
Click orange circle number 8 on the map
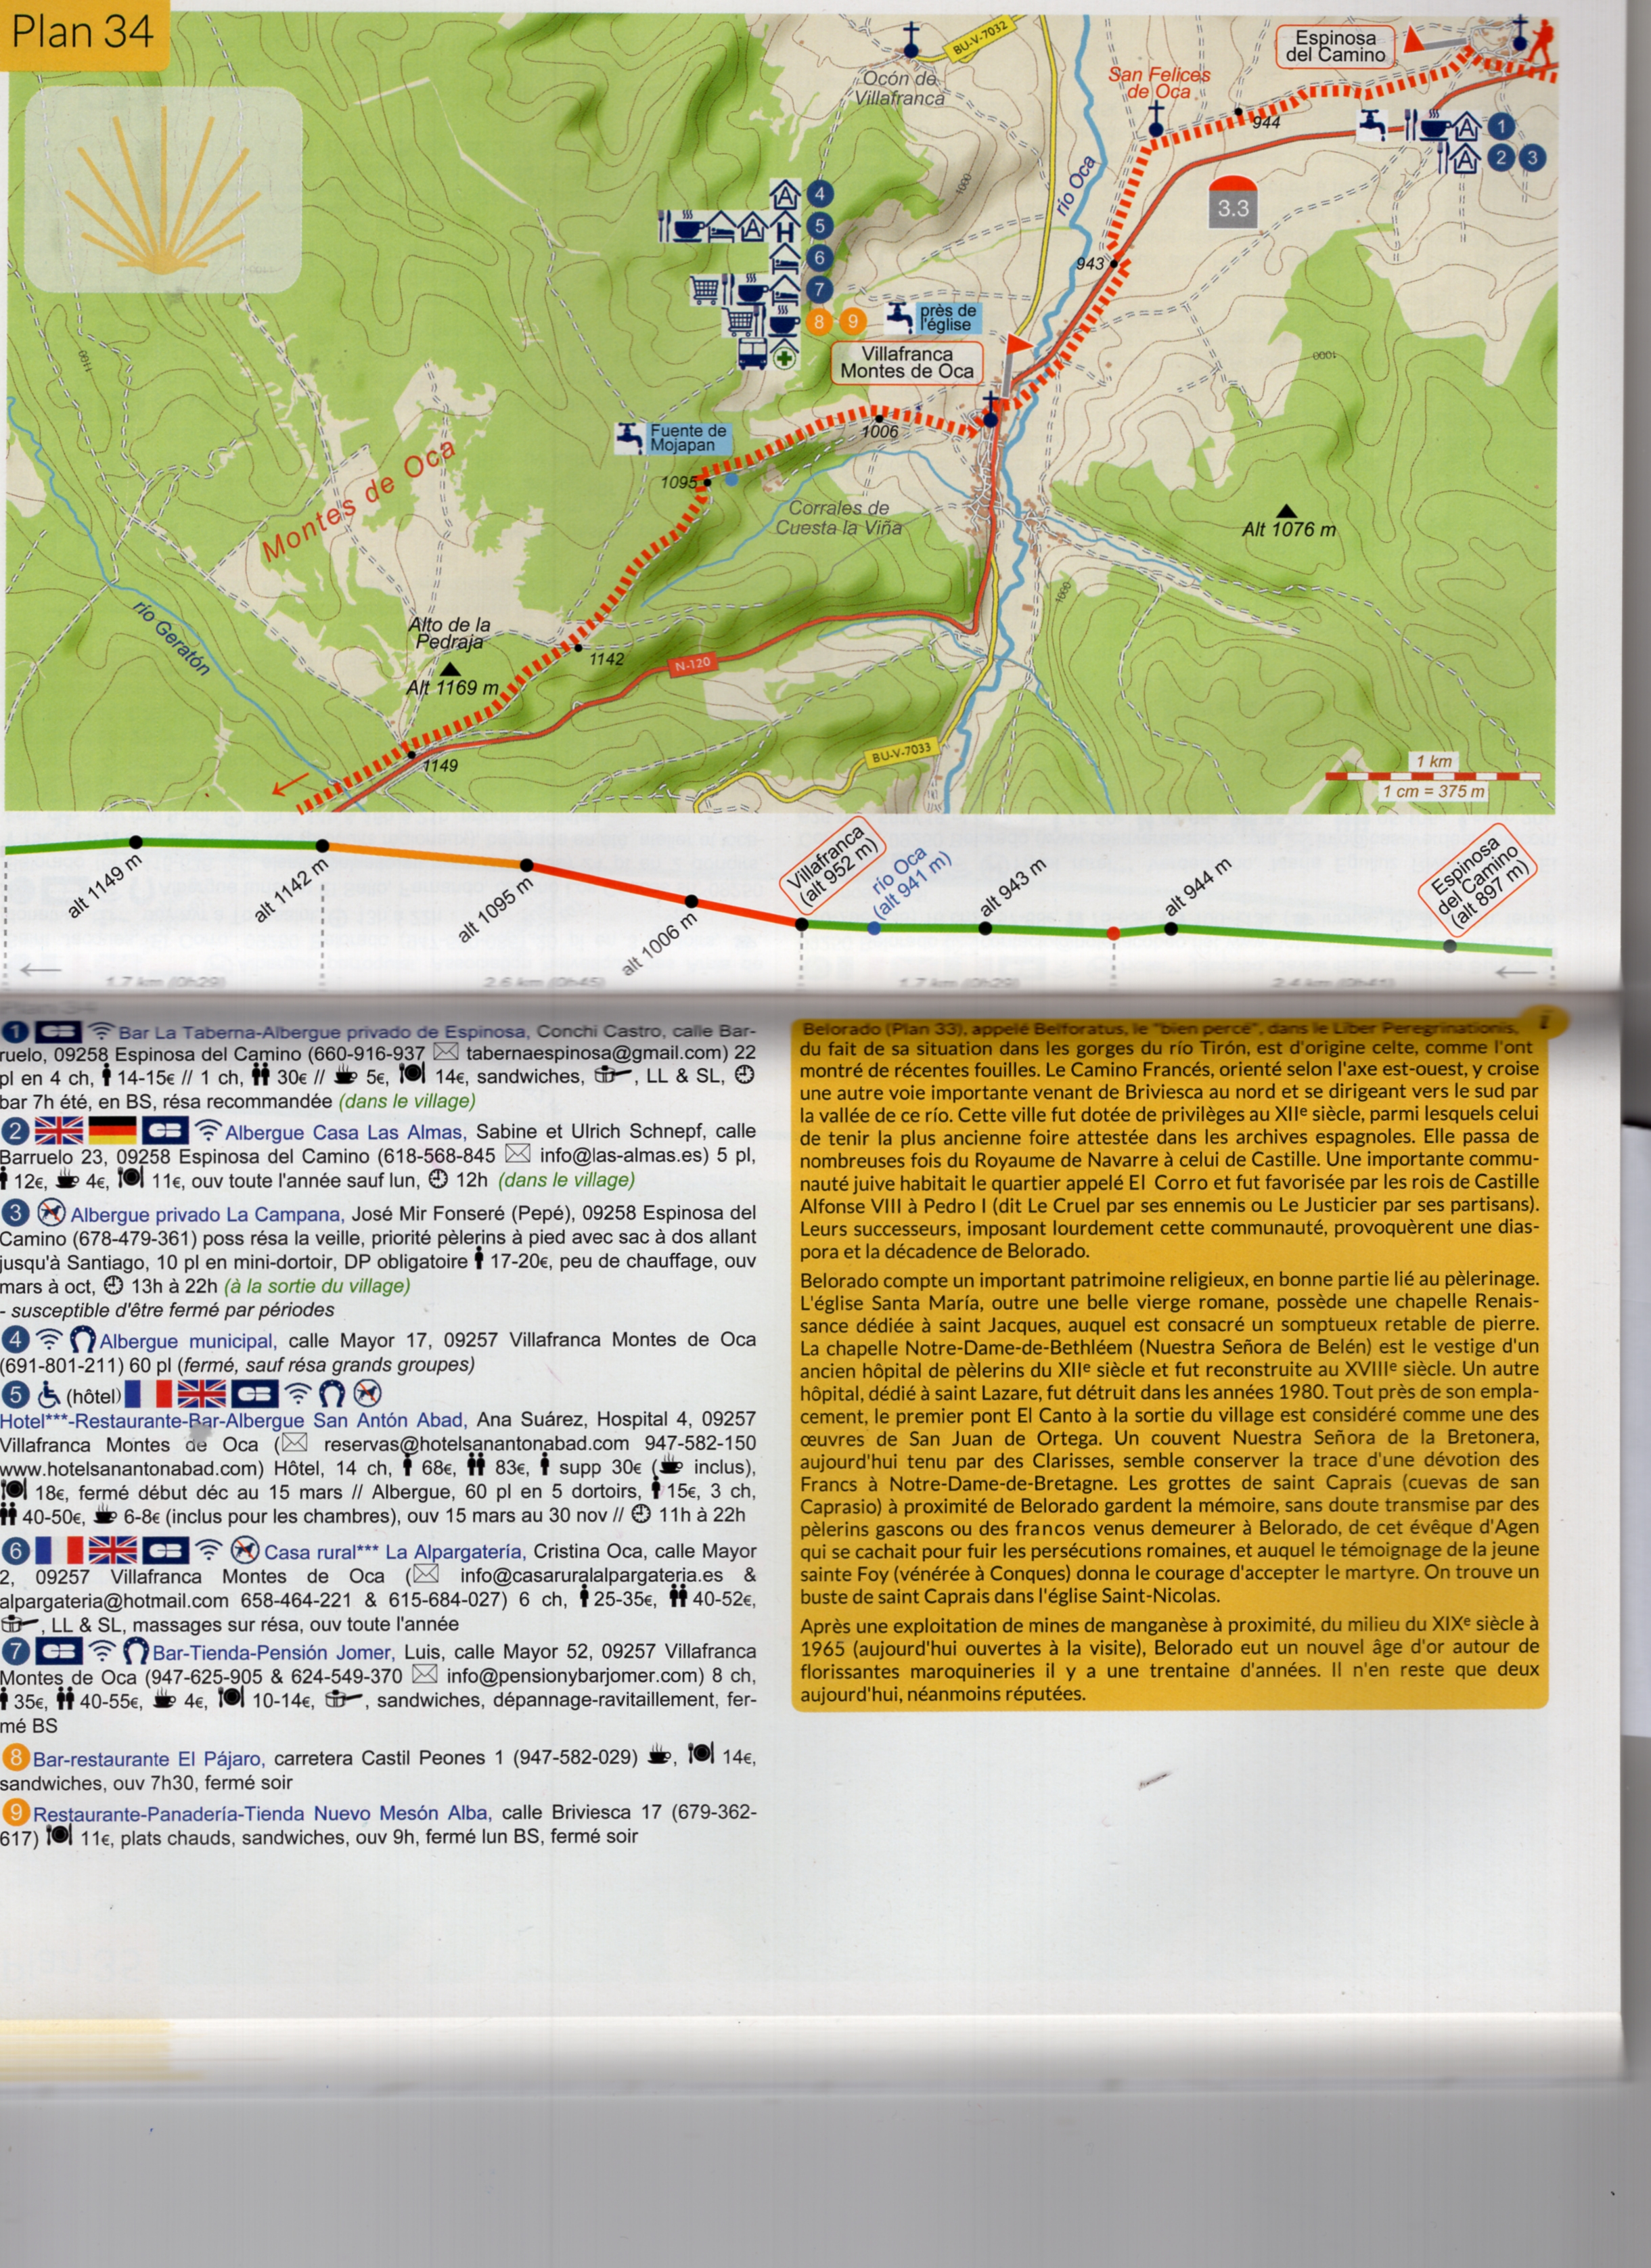click(x=819, y=322)
